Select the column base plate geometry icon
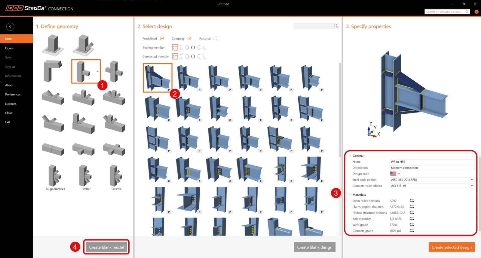 pos(53,45)
